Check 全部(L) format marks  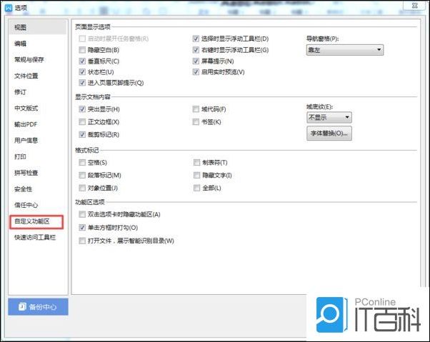[x=196, y=188]
